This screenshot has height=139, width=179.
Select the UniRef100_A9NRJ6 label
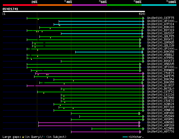[161, 110]
